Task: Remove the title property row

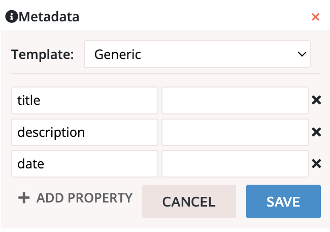Action: (316, 100)
